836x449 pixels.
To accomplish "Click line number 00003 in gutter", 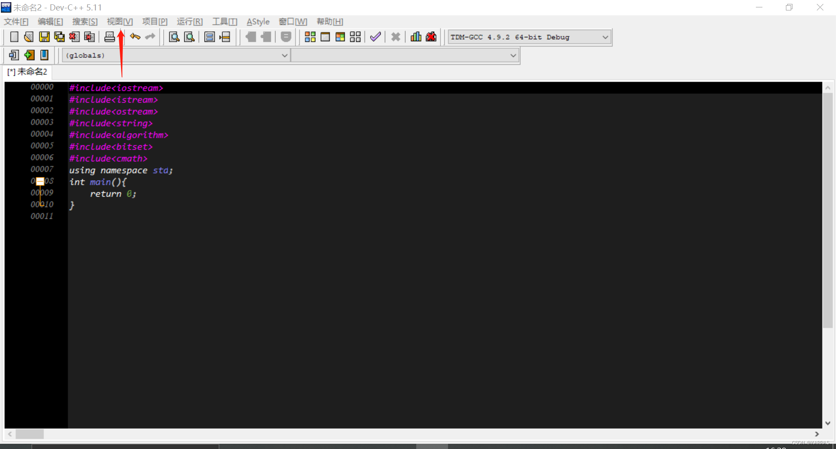I will (x=42, y=122).
